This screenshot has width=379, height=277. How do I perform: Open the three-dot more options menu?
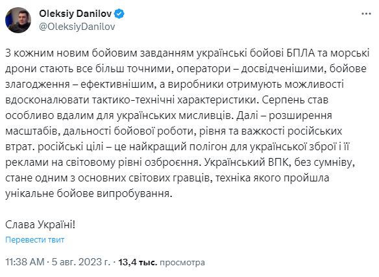click(366, 14)
